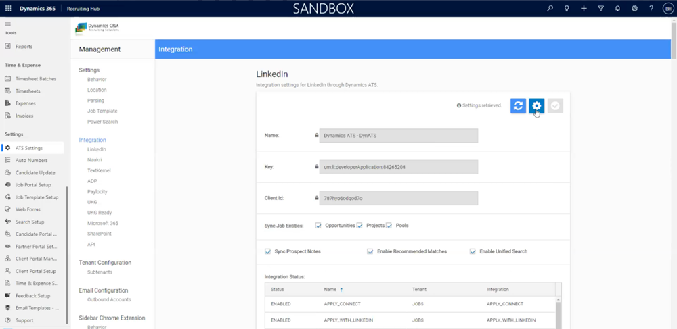Uncheck the Pools checkbox
Viewport: 677px width, 329px height.
pyautogui.click(x=389, y=225)
